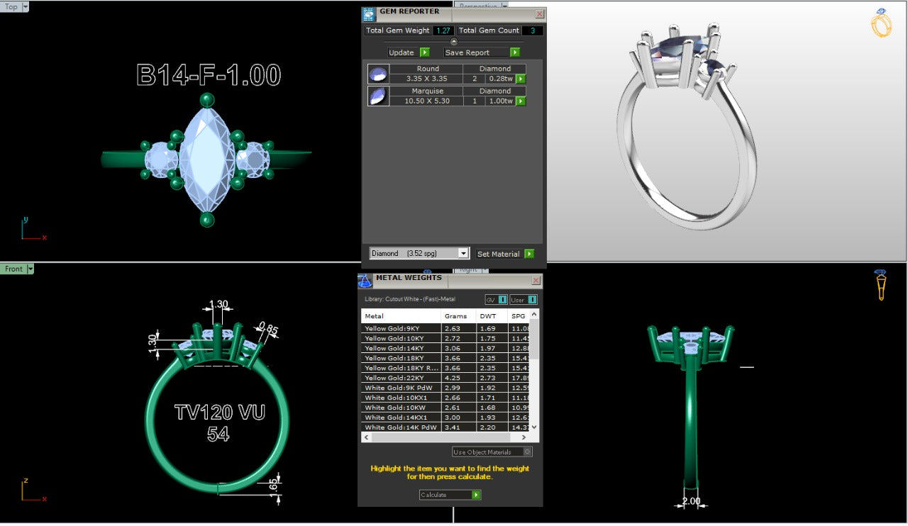Image resolution: width=908 pixels, height=526 pixels.
Task: Open the Front viewport menu arrow
Action: click(x=30, y=269)
